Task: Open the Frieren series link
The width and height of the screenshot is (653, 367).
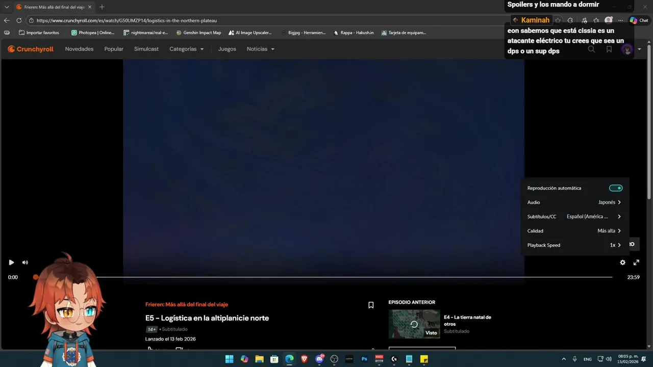Action: 187,304
